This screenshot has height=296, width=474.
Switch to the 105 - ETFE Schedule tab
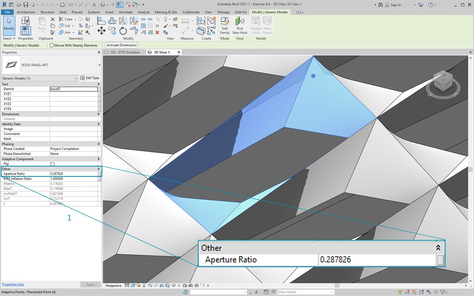[x=124, y=52]
